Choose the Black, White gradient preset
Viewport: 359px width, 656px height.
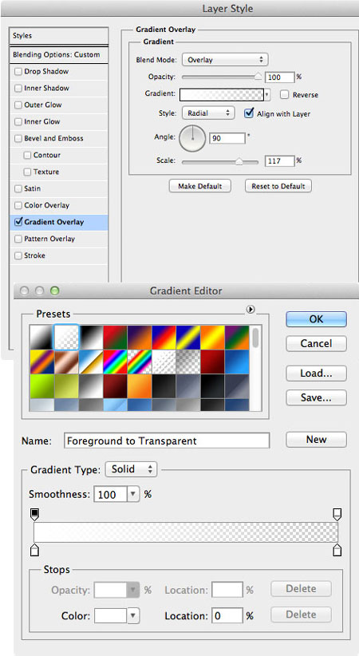tap(91, 338)
